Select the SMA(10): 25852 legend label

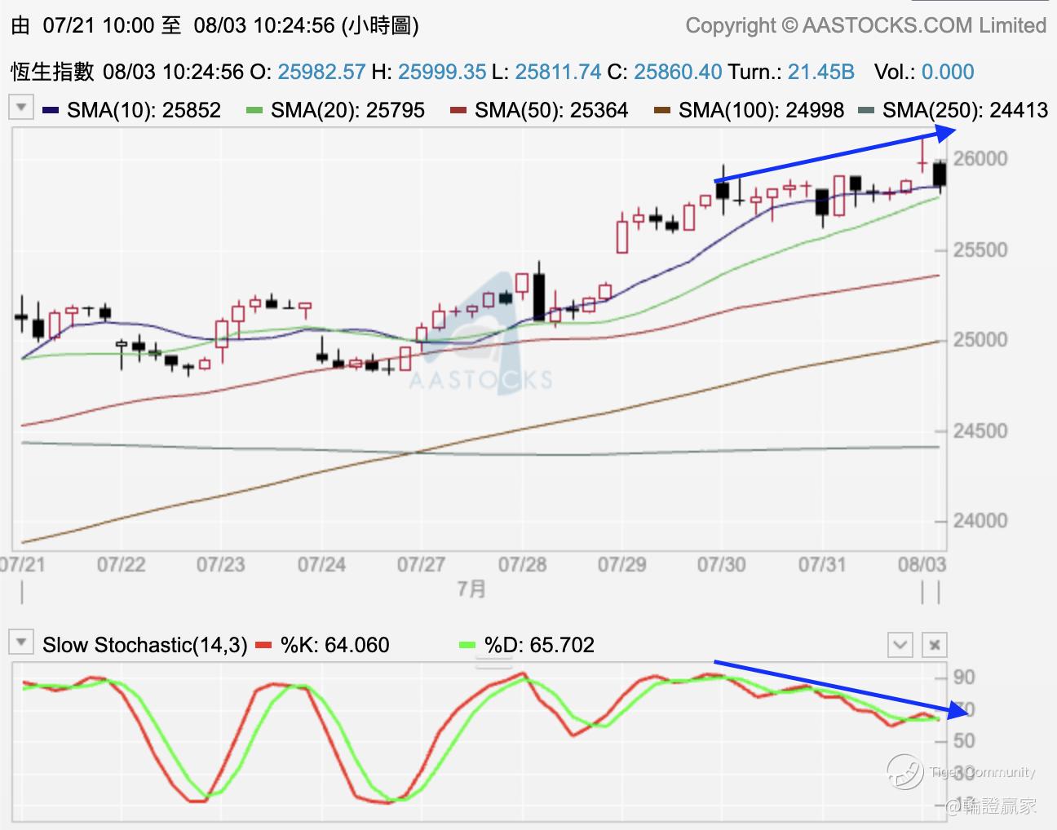click(x=144, y=110)
